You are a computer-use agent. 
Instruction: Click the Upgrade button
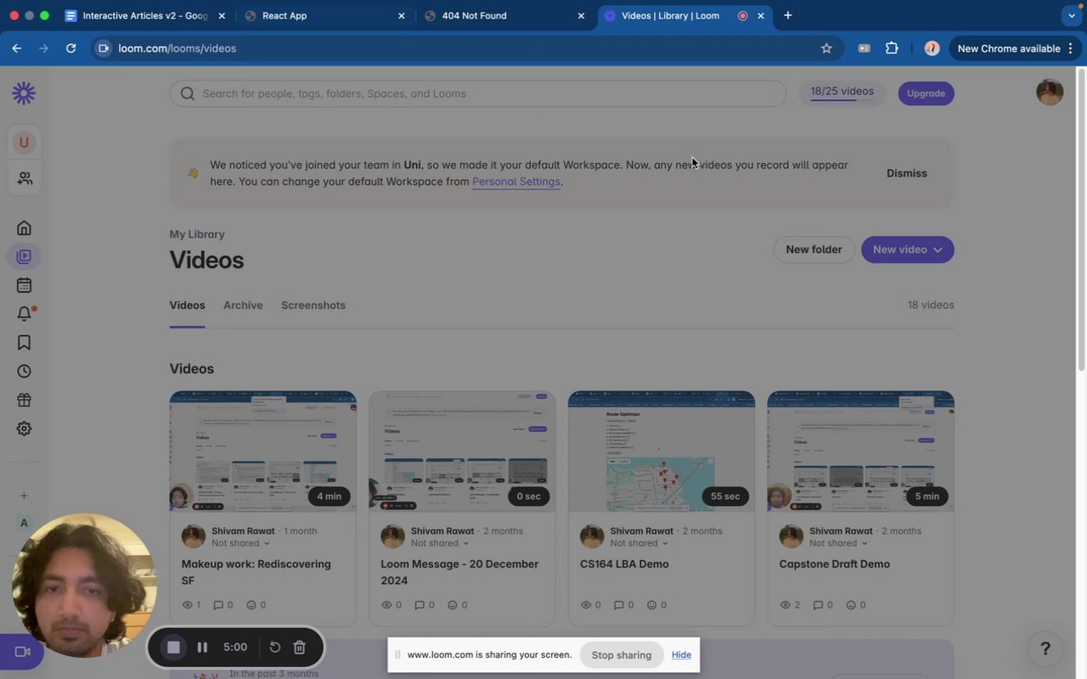(x=926, y=93)
